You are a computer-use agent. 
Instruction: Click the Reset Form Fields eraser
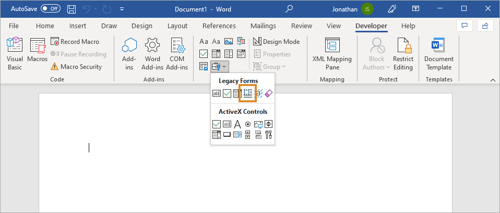tap(269, 93)
